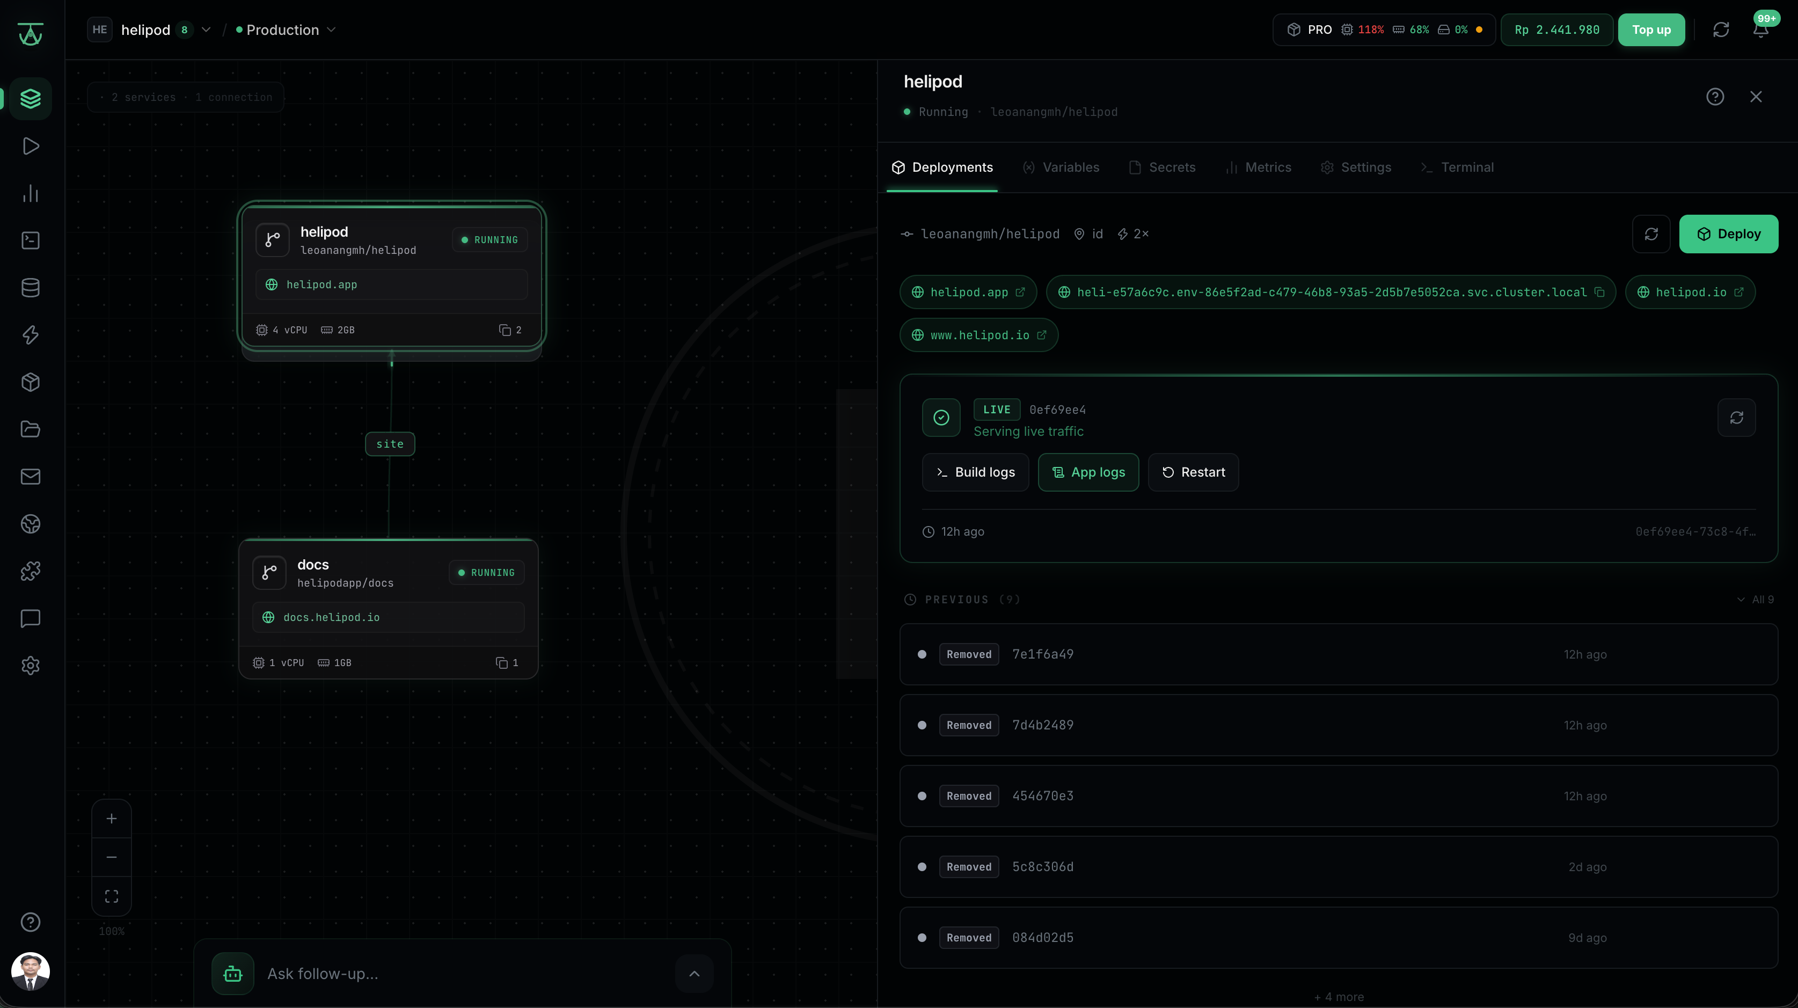Zoom out on canvas with minus button

(x=112, y=857)
